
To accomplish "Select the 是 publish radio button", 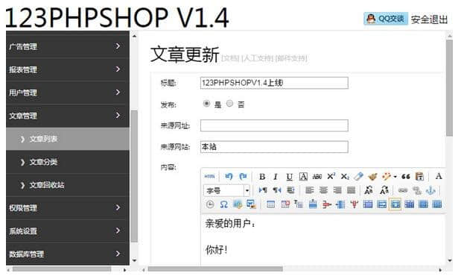I will click(206, 104).
